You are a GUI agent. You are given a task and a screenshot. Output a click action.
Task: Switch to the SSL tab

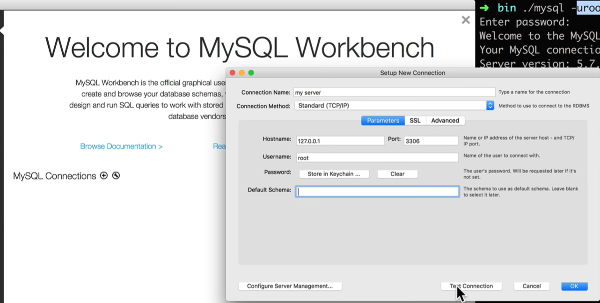point(415,121)
